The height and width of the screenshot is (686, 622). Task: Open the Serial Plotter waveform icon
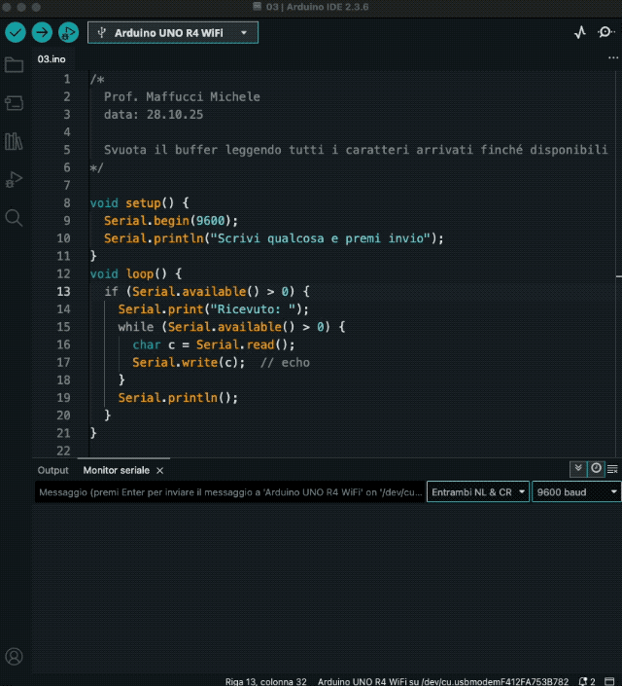pos(580,32)
